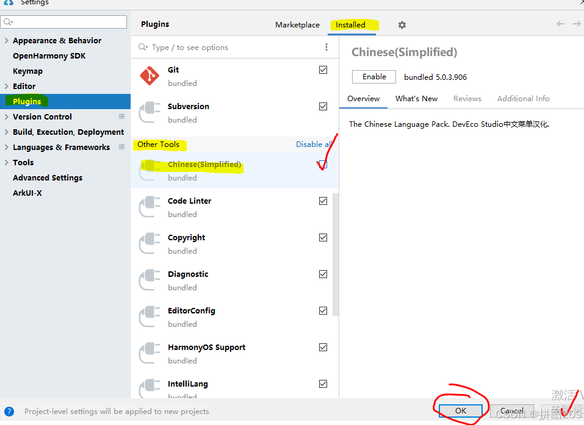Toggle the Diagnostic plugin checkbox
Viewport: 584px width, 425px height.
[323, 274]
